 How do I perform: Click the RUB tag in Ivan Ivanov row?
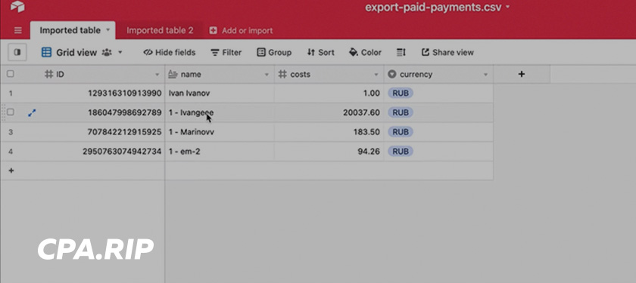pyautogui.click(x=401, y=94)
